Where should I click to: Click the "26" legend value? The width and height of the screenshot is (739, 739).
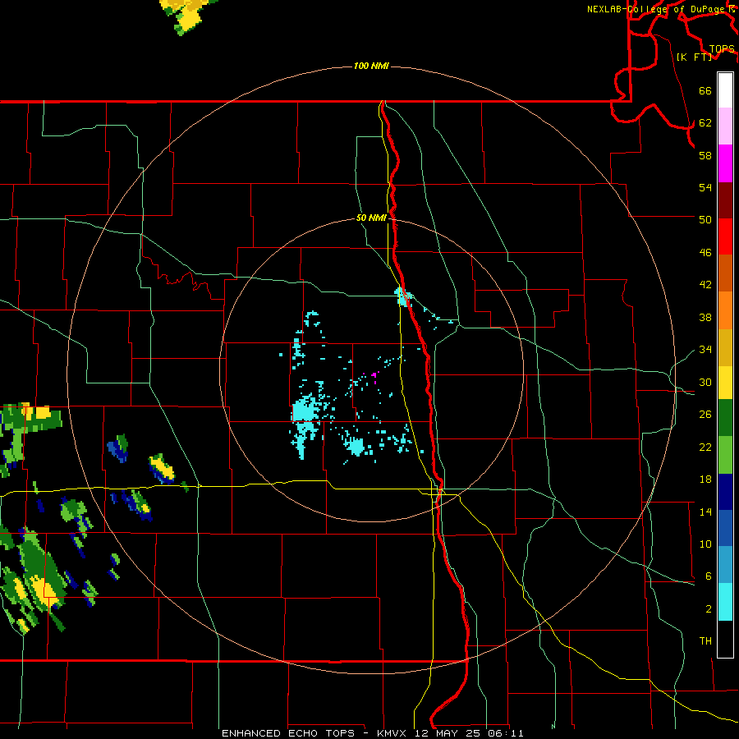705,415
